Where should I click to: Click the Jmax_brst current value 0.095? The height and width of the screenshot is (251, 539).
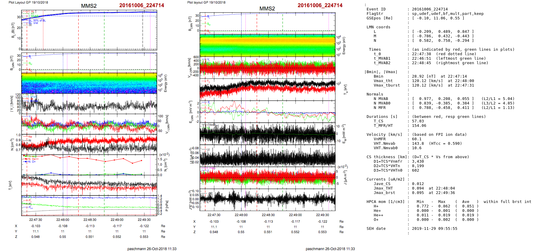click(418, 193)
